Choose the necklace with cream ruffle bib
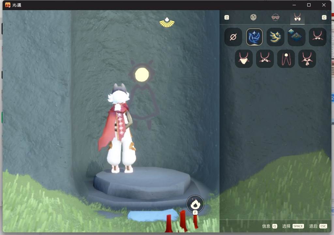This screenshot has height=235, width=334. (244, 59)
